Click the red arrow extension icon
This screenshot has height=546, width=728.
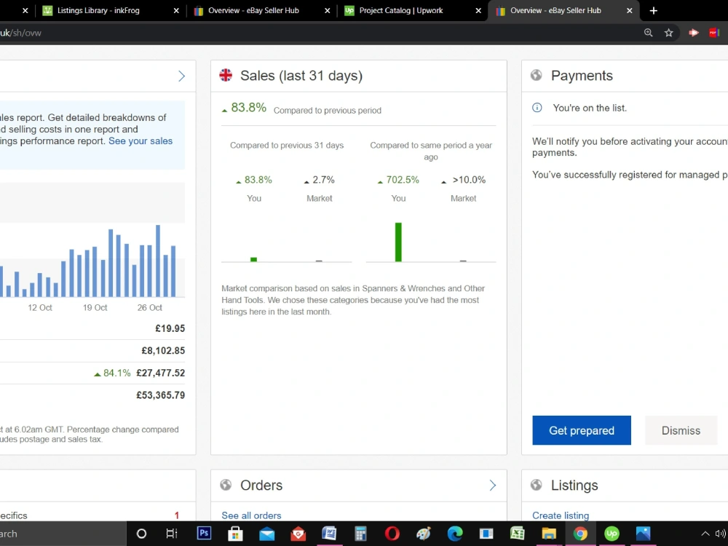click(694, 33)
